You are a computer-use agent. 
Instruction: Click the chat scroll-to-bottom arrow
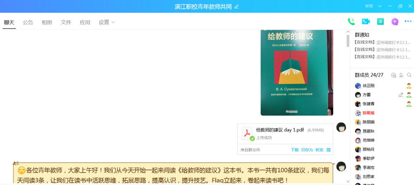point(348,181)
